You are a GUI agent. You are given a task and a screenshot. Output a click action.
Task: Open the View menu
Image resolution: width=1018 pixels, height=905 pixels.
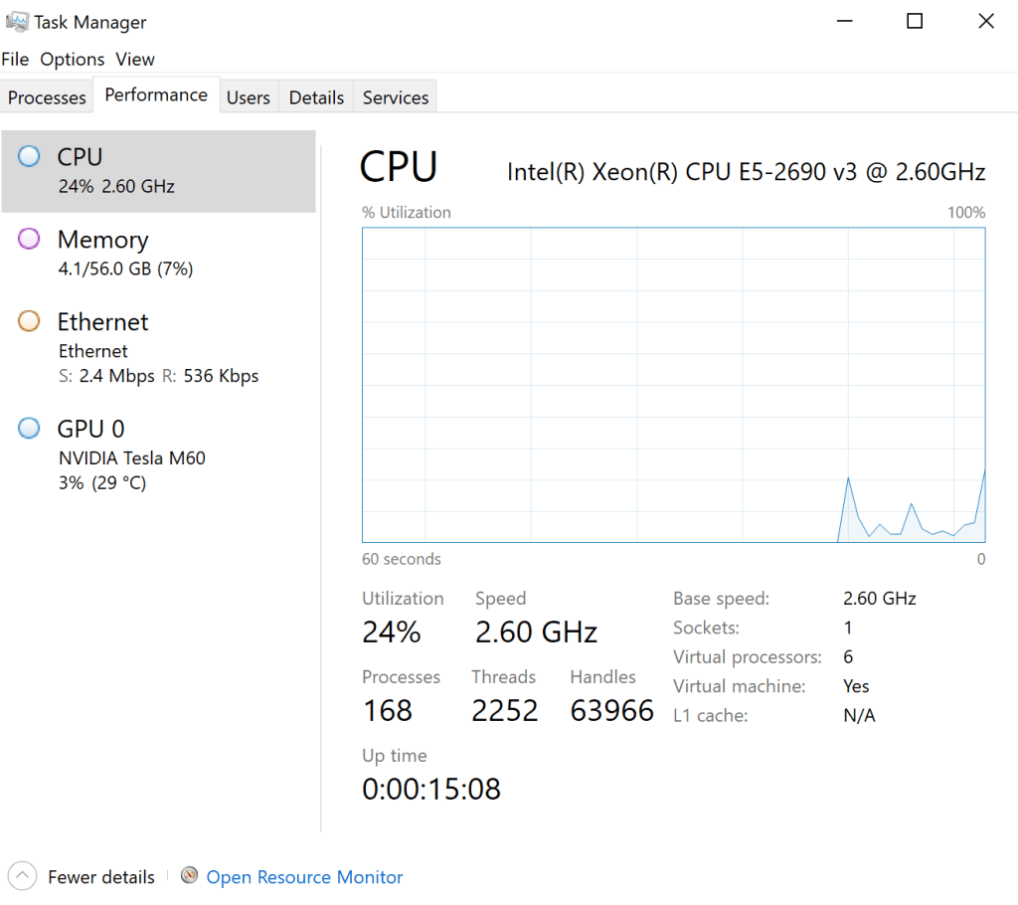[x=135, y=60]
